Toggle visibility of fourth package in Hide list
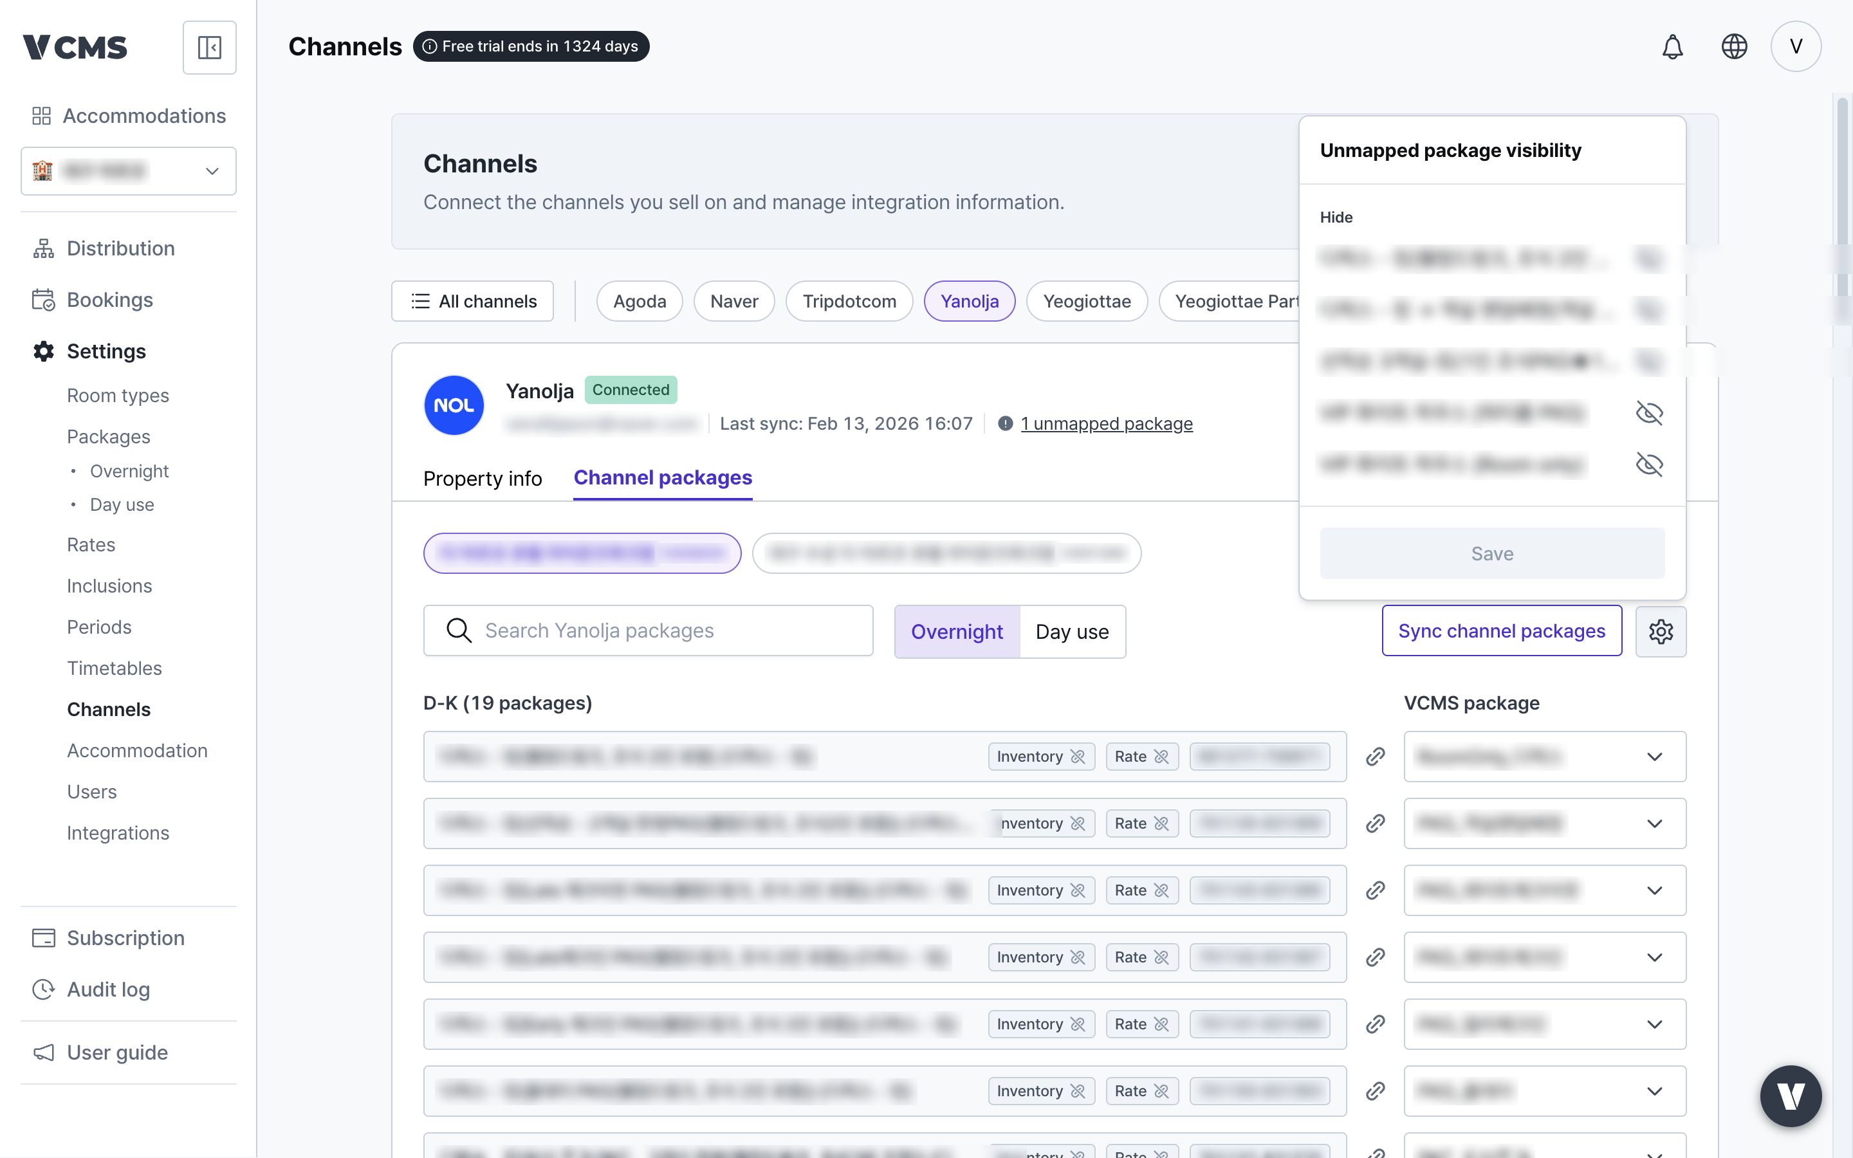Screen dimensions: 1853x1158 coord(1649,413)
